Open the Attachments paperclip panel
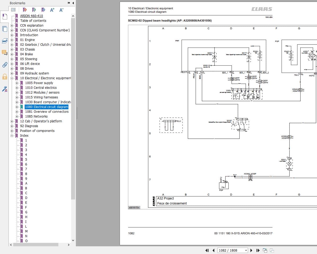Viewport: 317px width, 254px height. pyautogui.click(x=5, y=65)
